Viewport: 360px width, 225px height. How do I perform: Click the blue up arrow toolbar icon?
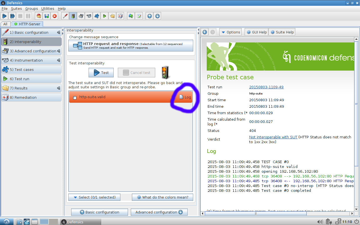point(150,16)
